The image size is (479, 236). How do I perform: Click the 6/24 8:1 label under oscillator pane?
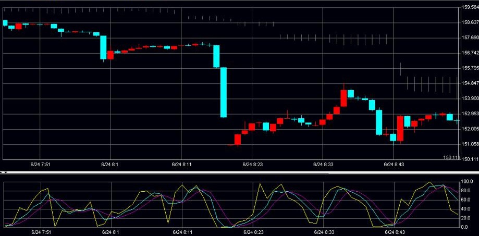110,232
